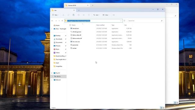Click the folder icon in the address bar

(x=66, y=21)
